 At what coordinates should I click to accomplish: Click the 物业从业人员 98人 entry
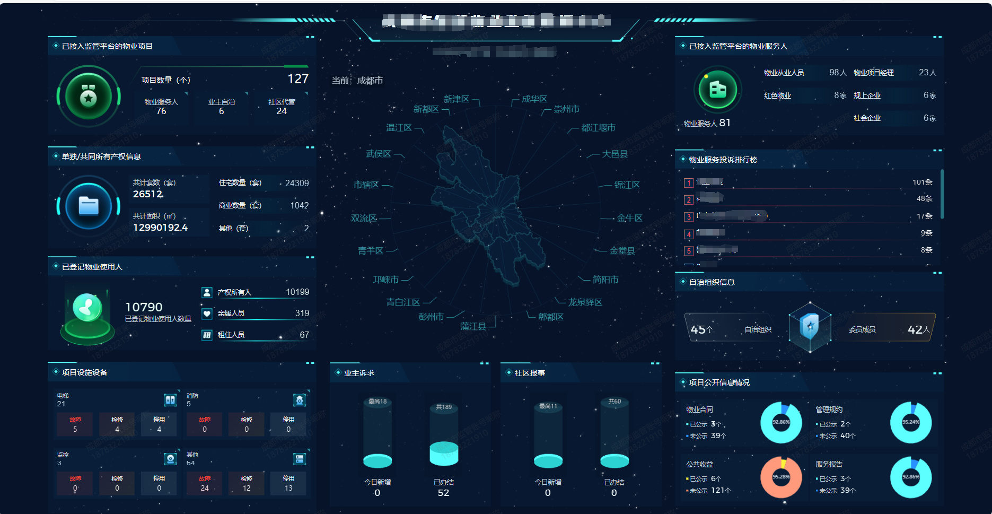(x=805, y=73)
